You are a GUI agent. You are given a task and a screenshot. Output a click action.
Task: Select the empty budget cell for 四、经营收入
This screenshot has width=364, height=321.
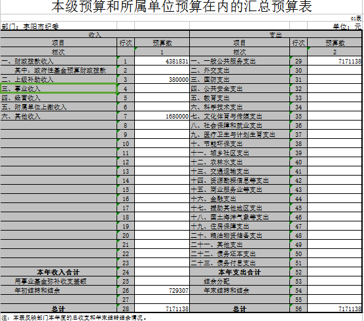coord(162,98)
